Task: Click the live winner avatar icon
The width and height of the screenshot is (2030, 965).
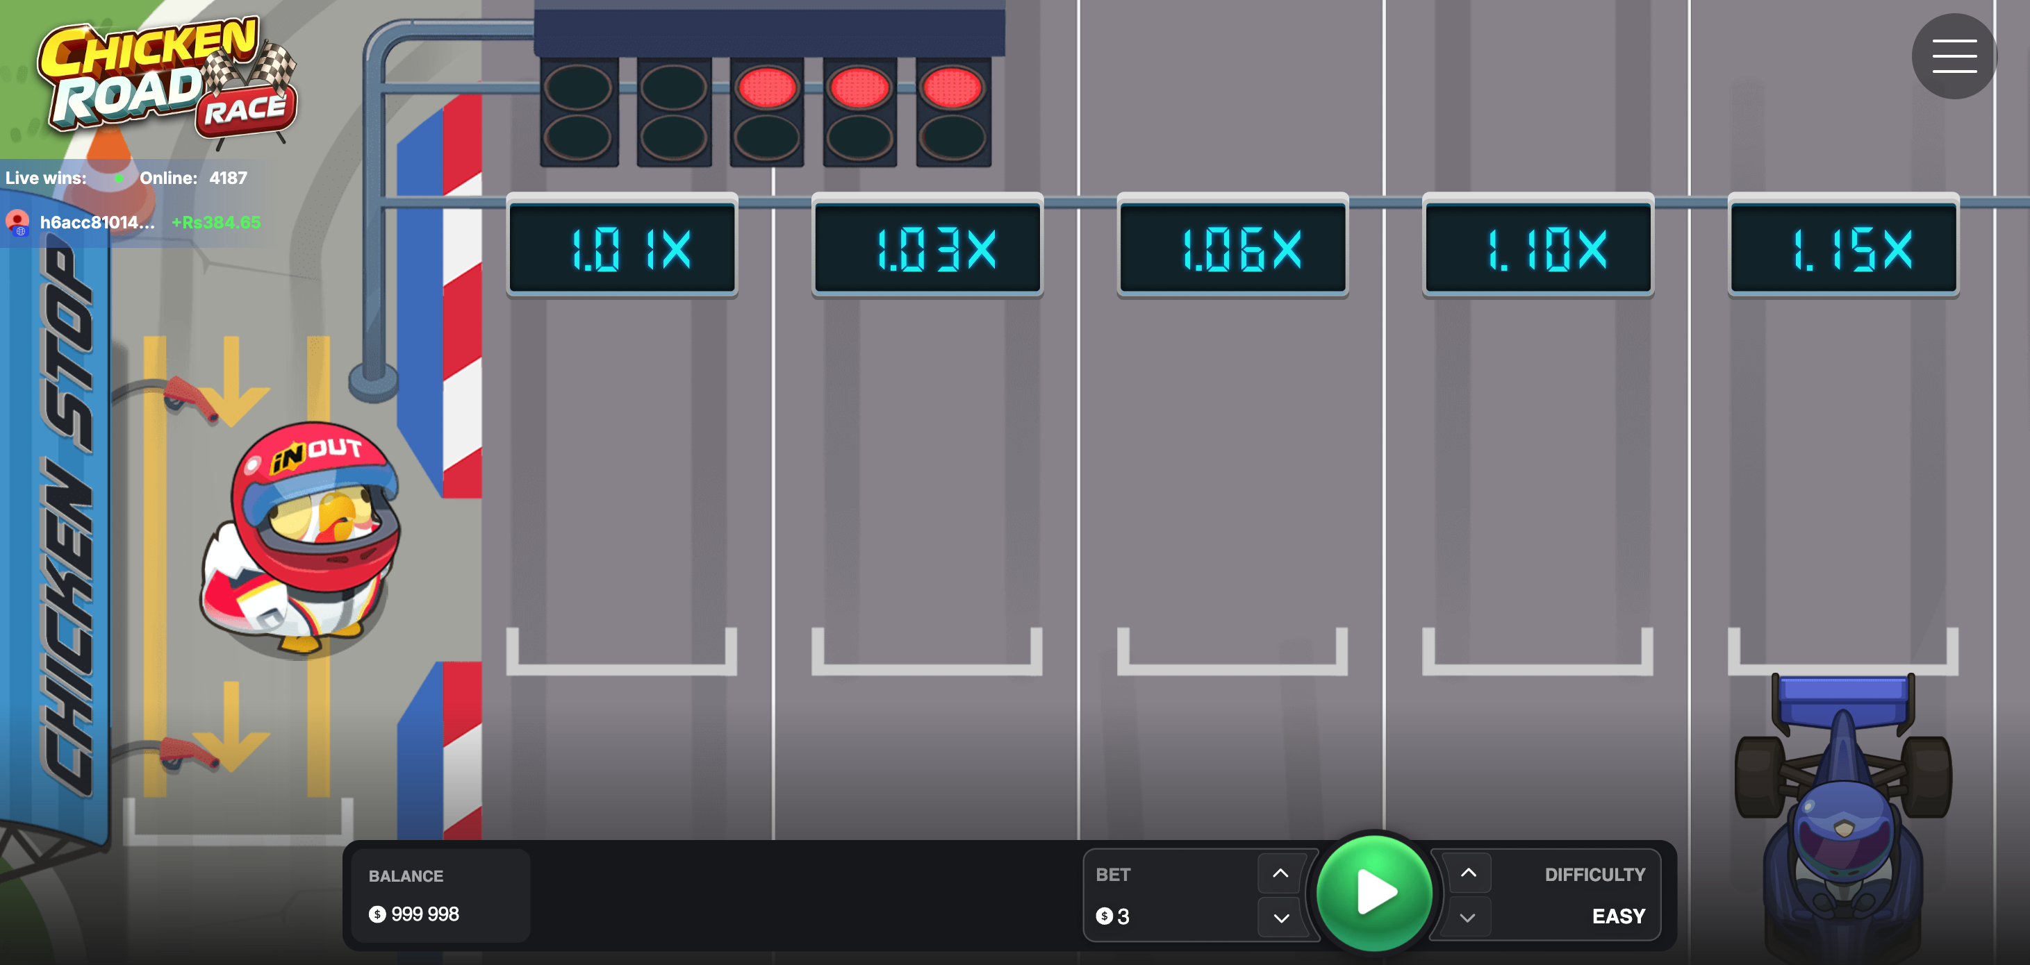Action: tap(17, 222)
